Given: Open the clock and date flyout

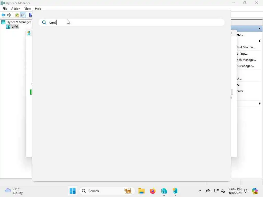Looking at the screenshot, I should 235,191.
